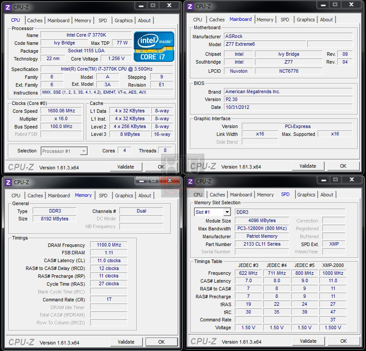Click the Cycle Time 27 clocks value
Image resolution: width=366 pixels, height=351 pixels.
click(109, 284)
